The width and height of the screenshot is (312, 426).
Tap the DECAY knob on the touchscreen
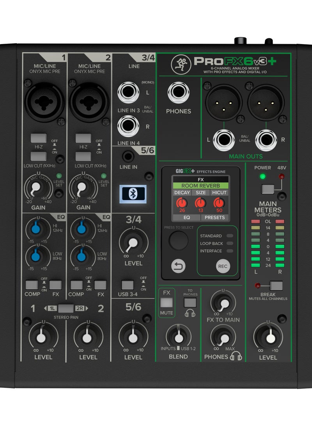pyautogui.click(x=182, y=203)
